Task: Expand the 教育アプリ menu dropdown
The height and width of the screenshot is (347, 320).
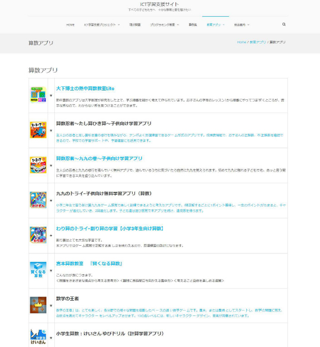Action: tap(216, 25)
